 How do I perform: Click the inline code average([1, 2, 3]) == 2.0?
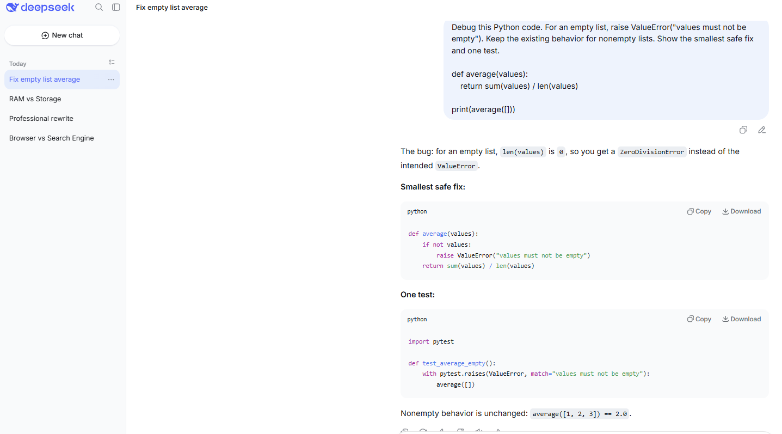point(580,414)
